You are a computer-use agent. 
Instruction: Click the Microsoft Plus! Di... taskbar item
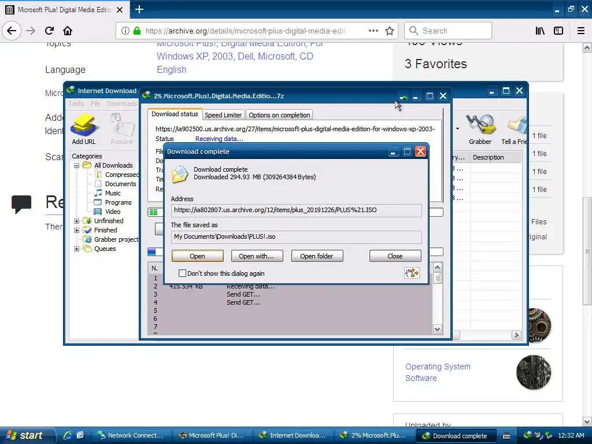(212, 436)
